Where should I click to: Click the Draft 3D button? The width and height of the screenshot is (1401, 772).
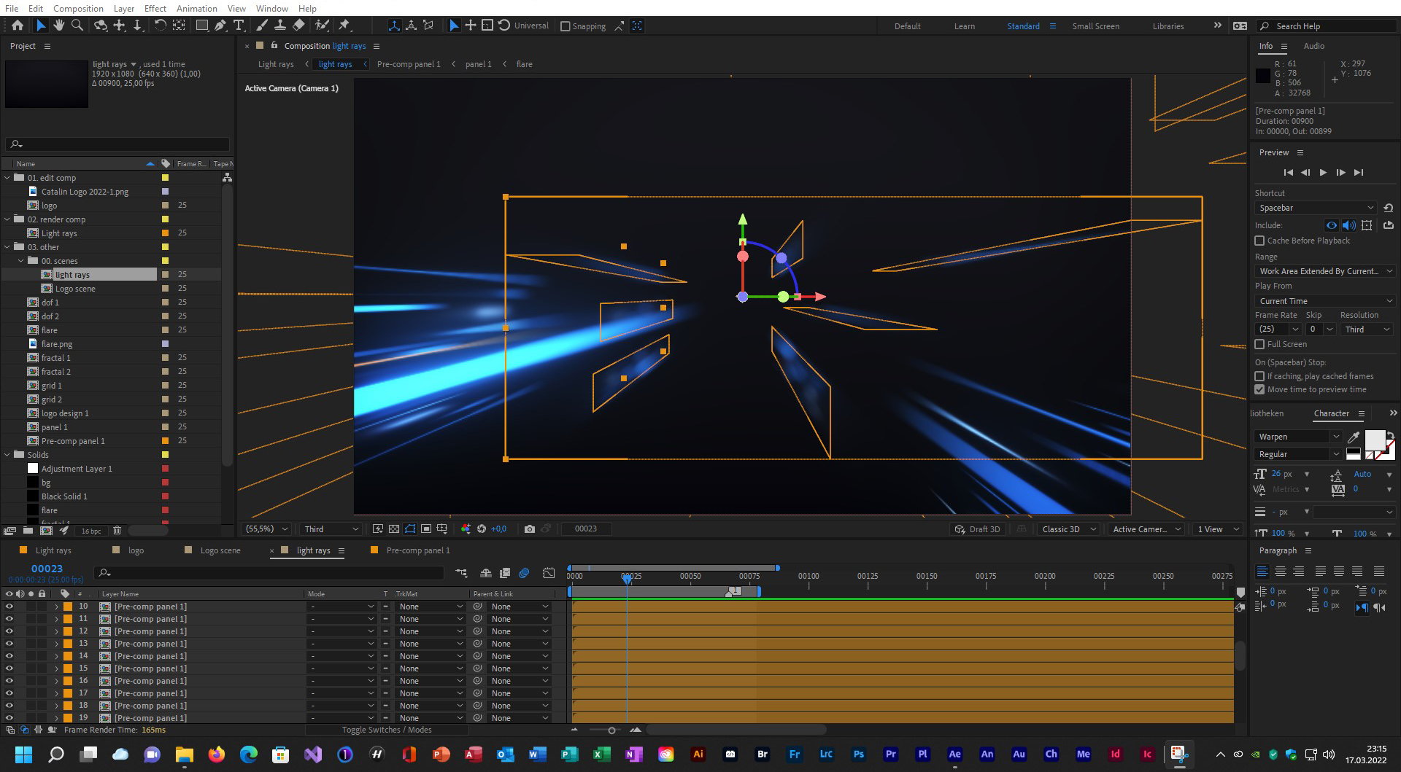(x=978, y=529)
